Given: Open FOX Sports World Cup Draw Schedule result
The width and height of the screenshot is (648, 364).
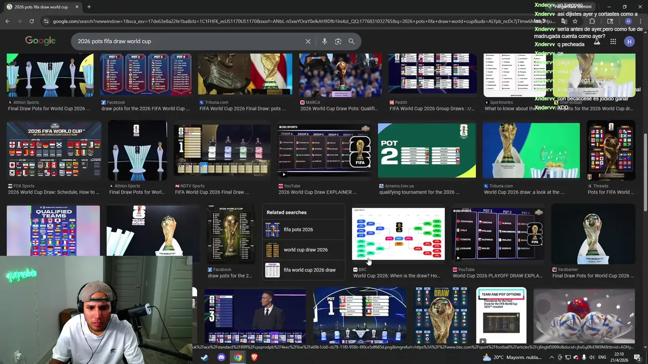Looking at the screenshot, I should click(54, 151).
